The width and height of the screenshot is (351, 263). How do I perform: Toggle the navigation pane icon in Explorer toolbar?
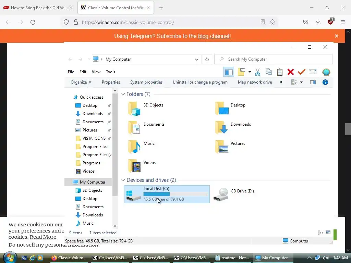(x=229, y=72)
